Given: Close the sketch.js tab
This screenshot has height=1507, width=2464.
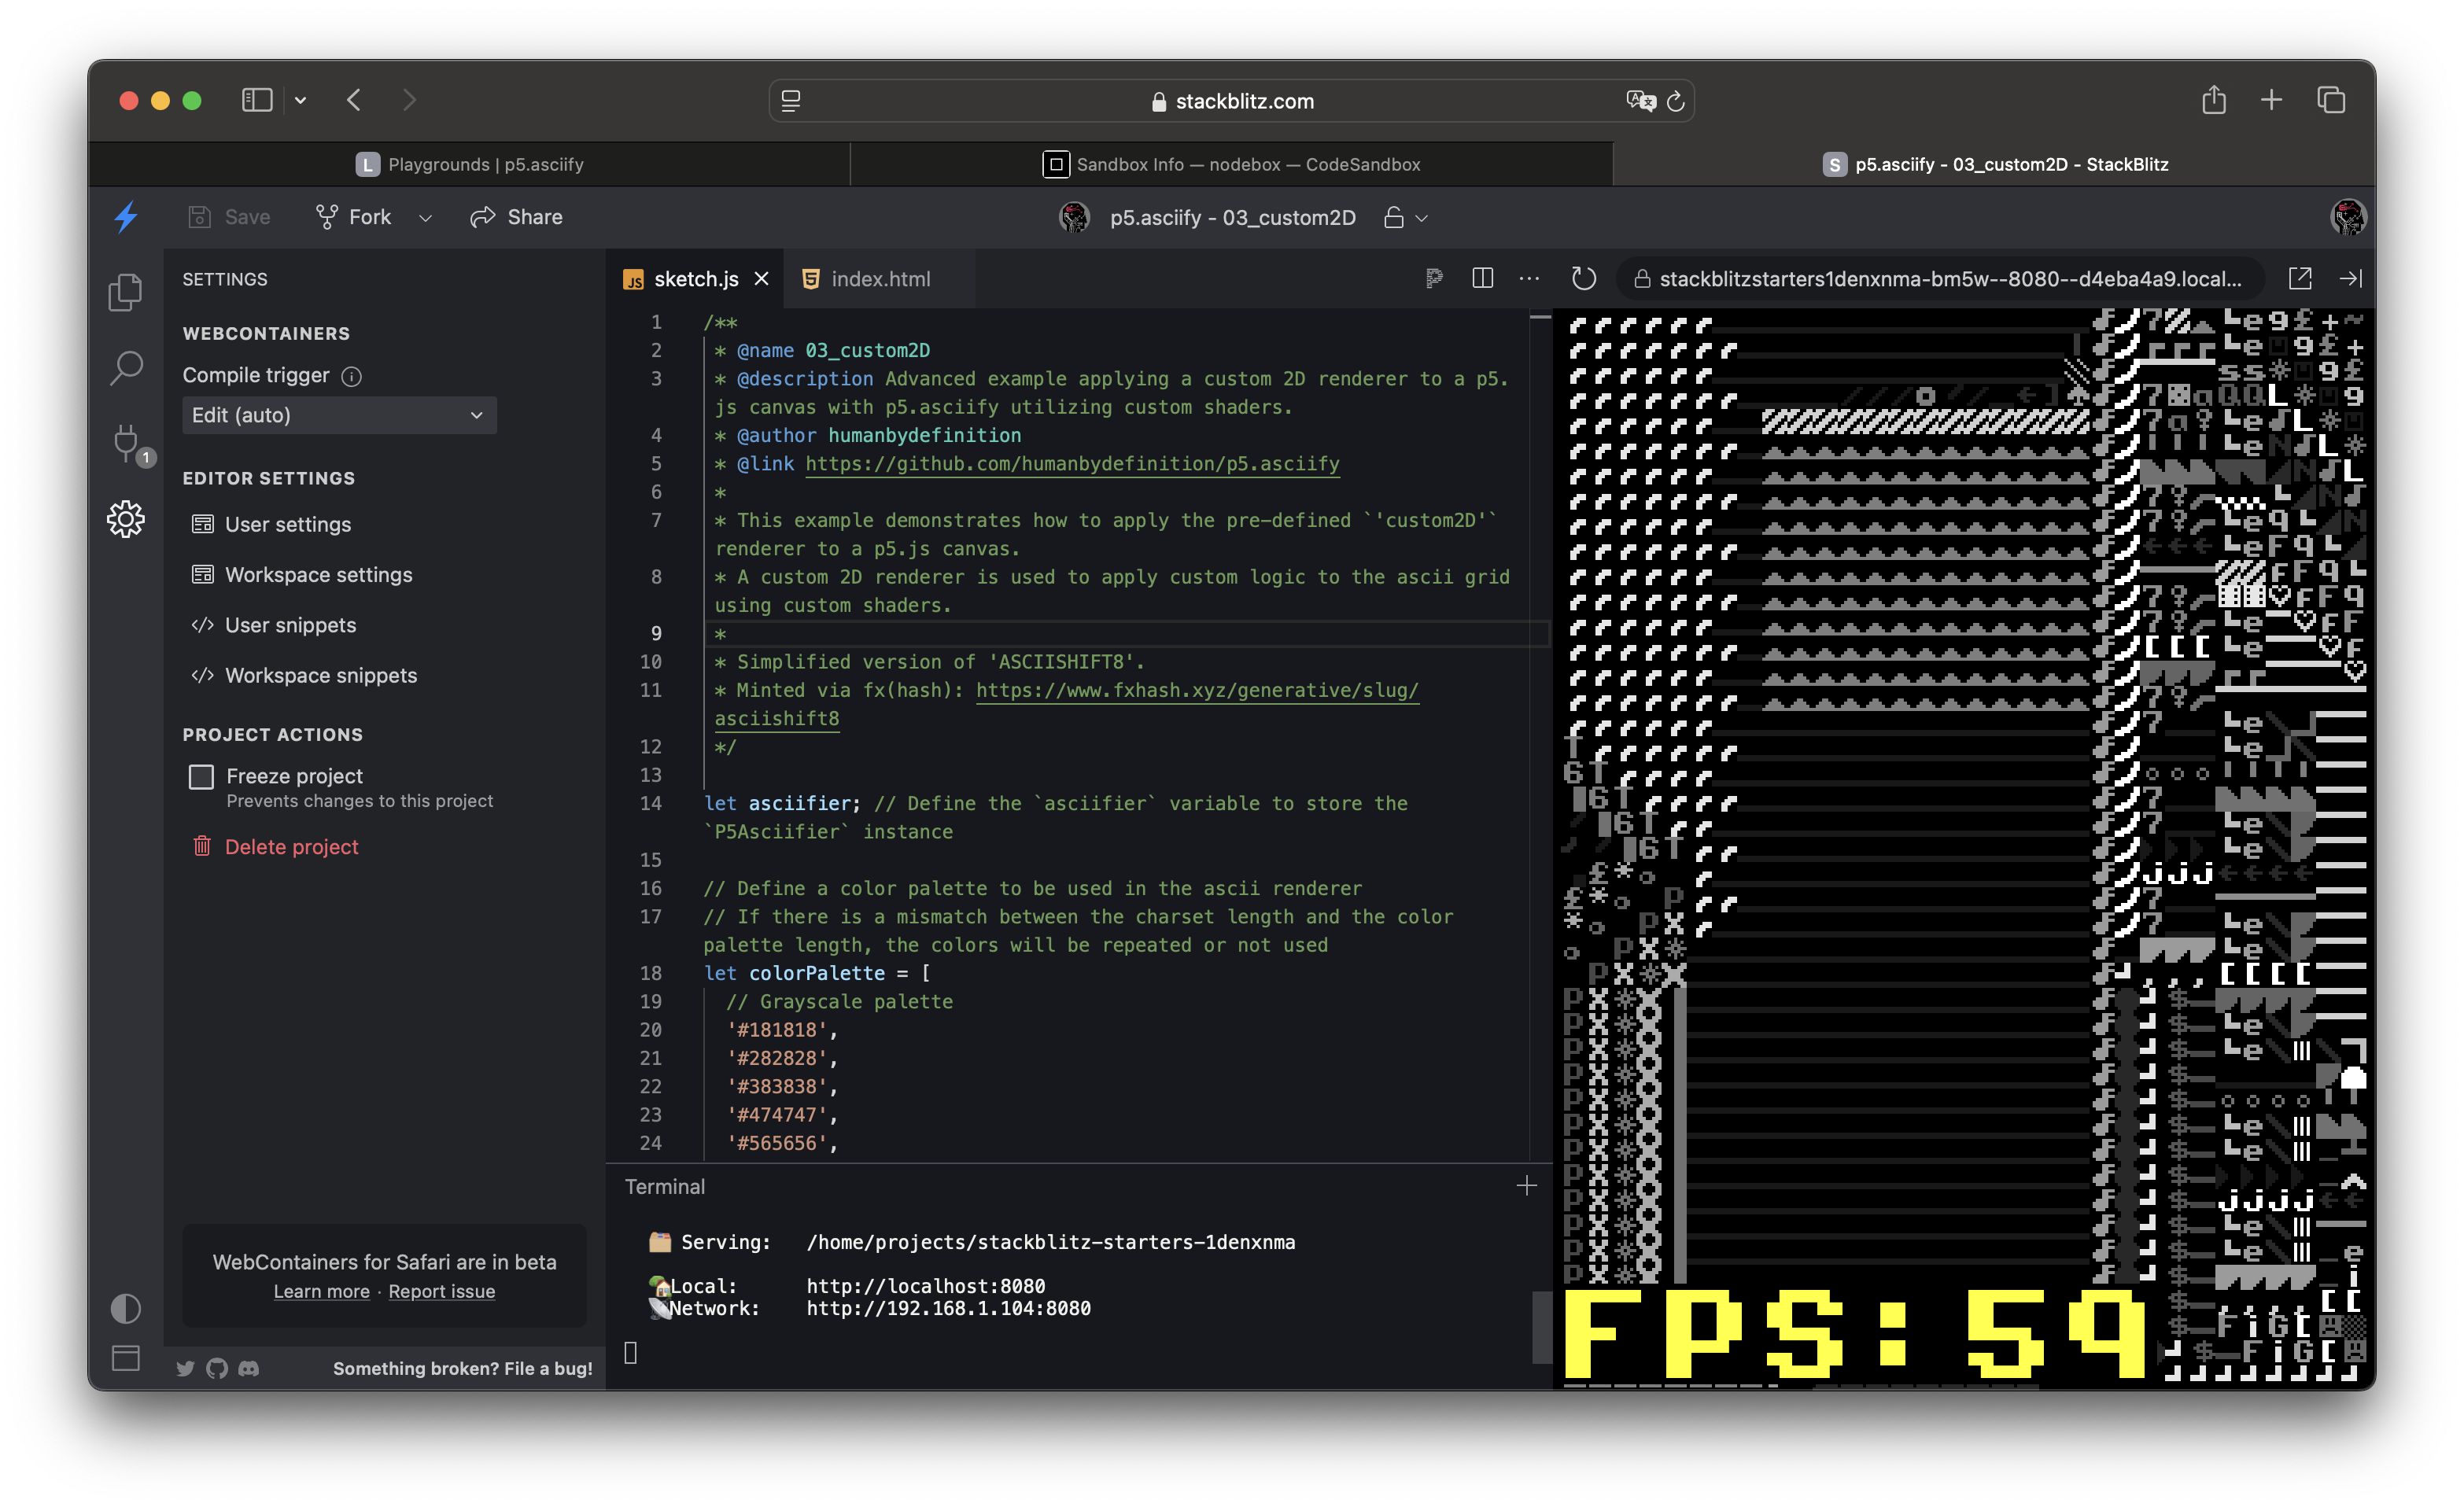Looking at the screenshot, I should tap(761, 279).
